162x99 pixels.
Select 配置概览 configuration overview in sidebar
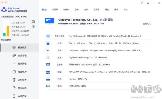tap(19, 47)
